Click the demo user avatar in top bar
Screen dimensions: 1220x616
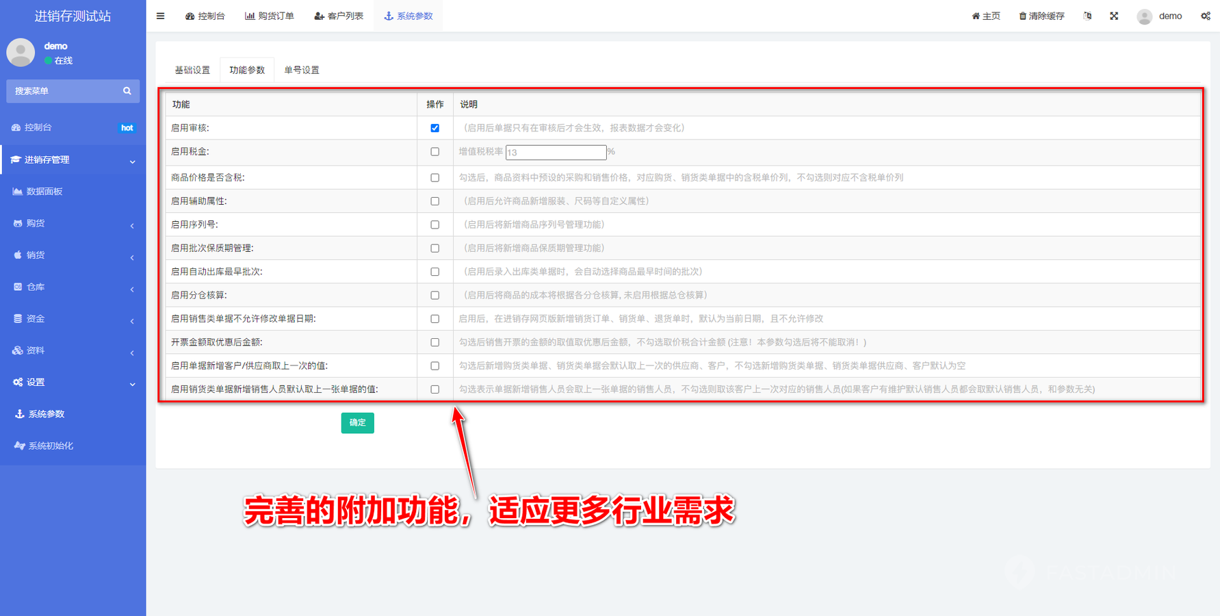pyautogui.click(x=1144, y=16)
